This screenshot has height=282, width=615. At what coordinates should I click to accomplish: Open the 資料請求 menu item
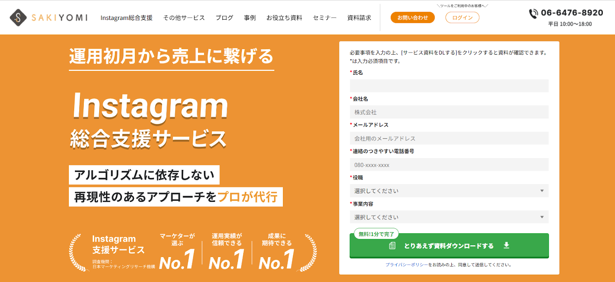[359, 18]
